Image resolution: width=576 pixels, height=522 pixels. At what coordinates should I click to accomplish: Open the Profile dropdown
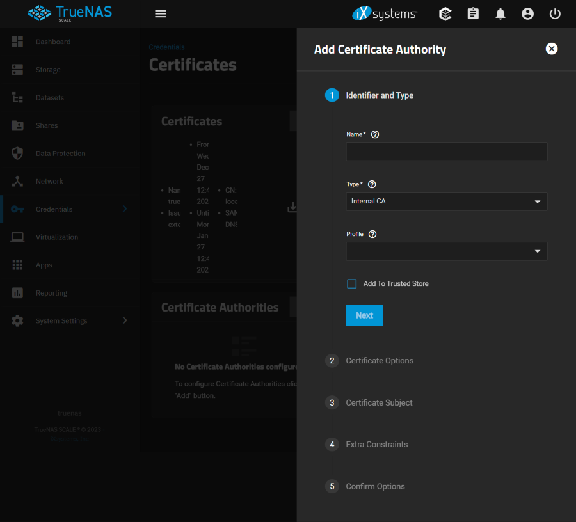(x=446, y=251)
